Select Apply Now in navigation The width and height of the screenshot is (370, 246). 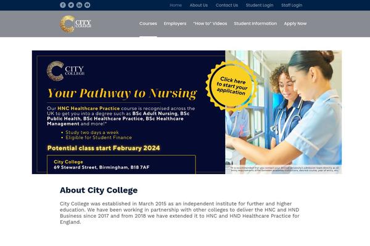(295, 23)
